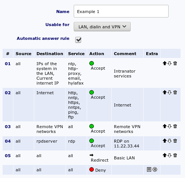Screen dimensions: 185x178
Task: Open rule 04 link
Action: 8,141
